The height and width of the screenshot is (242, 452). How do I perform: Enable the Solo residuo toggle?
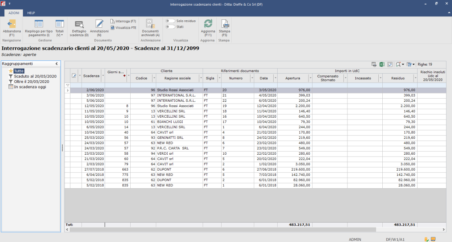click(170, 21)
